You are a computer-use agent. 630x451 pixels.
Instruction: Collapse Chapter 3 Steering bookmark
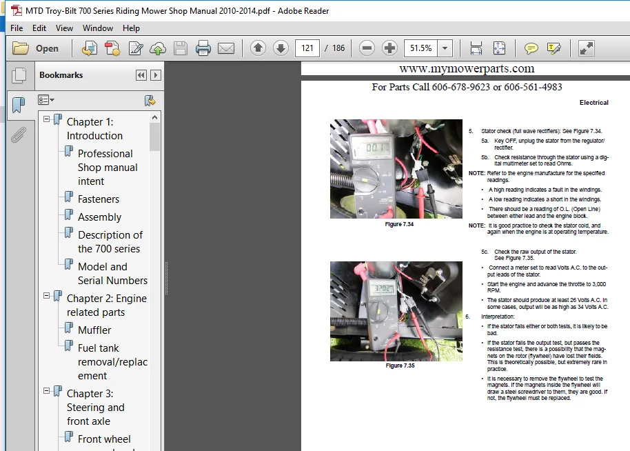pyautogui.click(x=47, y=391)
